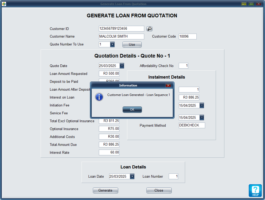This screenshot has width=265, height=200.
Task: Expand the Quote Number To Use dropdown
Action: (112, 44)
